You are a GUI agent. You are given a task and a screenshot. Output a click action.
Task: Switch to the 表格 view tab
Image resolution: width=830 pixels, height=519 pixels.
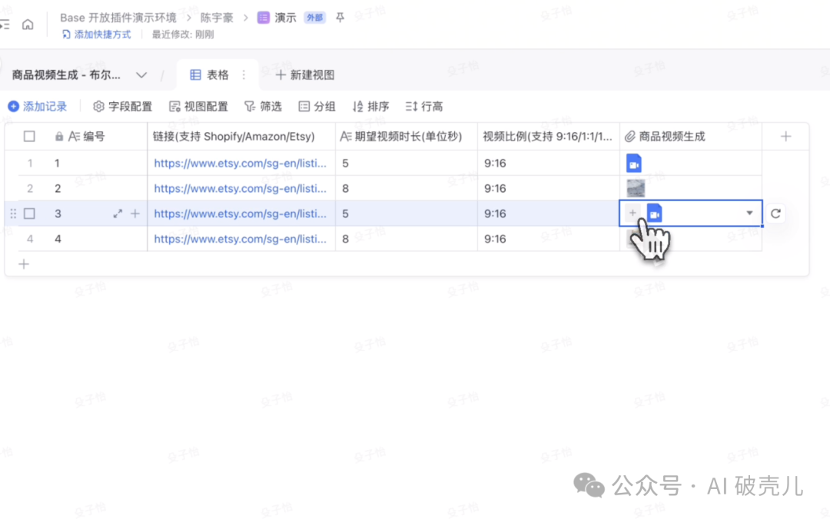coord(210,74)
